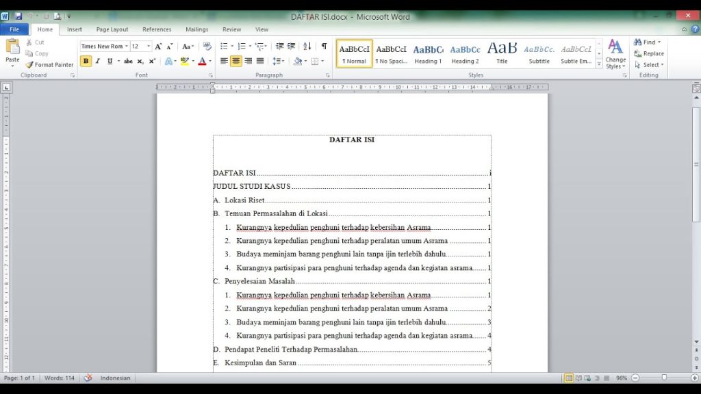
Task: Open the font size dropdown
Action: [149, 46]
